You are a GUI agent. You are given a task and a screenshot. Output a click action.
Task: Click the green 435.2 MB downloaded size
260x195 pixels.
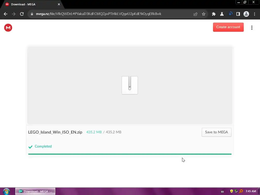click(x=94, y=132)
